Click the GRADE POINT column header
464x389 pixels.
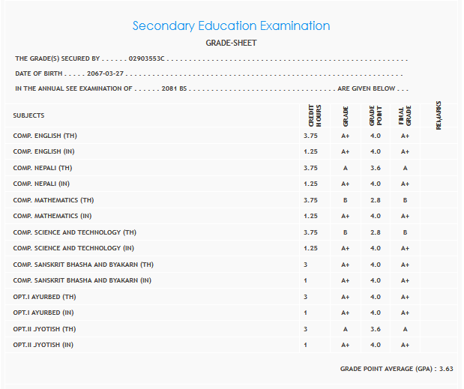[375, 117]
